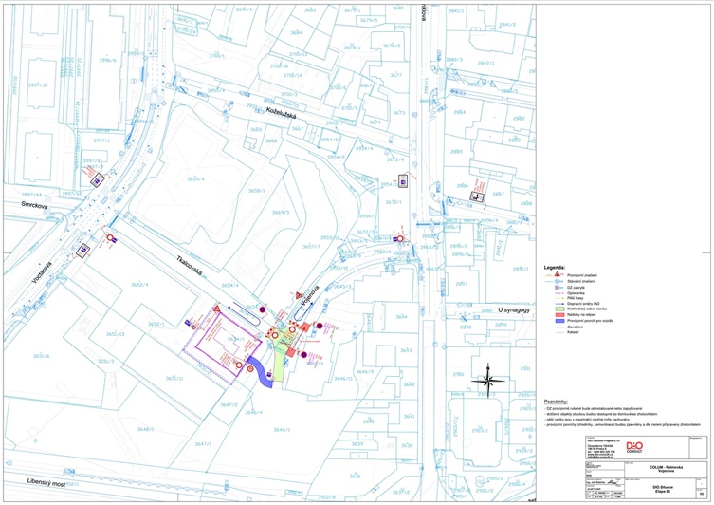Click the red circular sign at Tkalcovská entrance
714x505 pixels.
[x=110, y=238]
